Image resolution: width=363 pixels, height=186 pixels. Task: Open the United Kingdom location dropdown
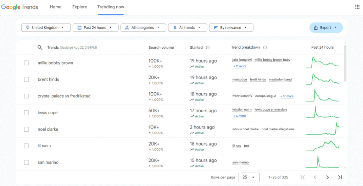[45, 28]
